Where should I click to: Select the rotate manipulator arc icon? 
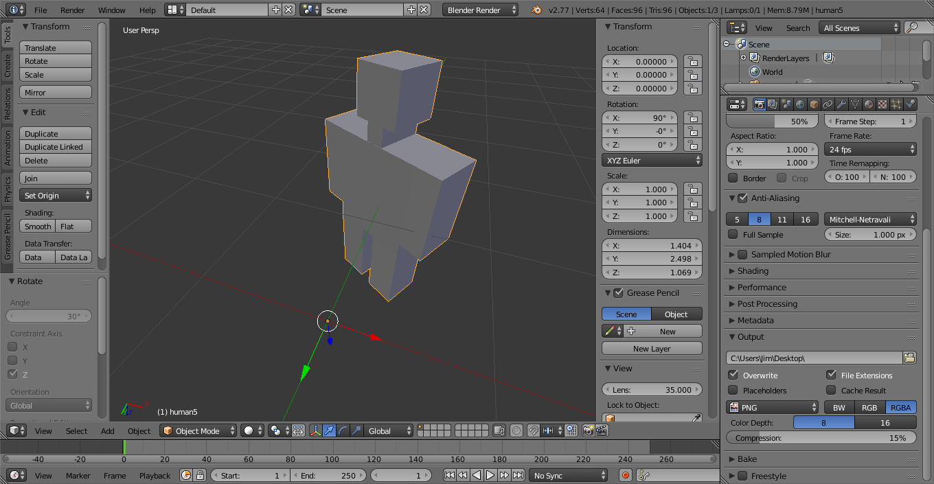click(x=343, y=430)
